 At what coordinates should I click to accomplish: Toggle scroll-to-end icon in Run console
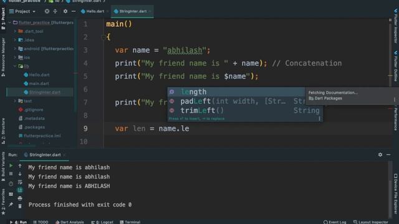point(20,190)
